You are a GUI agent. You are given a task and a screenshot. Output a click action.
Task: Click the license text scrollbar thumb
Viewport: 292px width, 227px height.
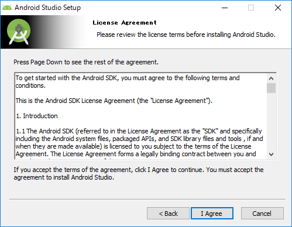[271, 88]
